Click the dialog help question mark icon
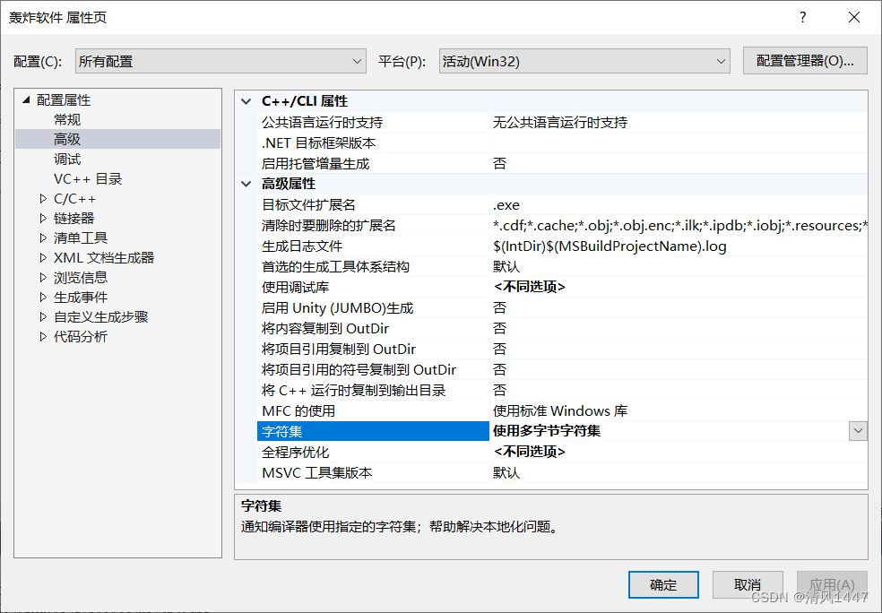The height and width of the screenshot is (613, 882). (802, 17)
